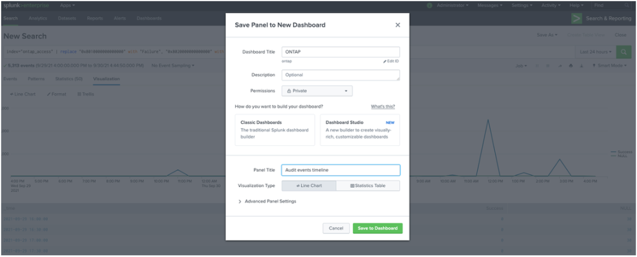Viewport: 637px width, 257px height.
Task: Choose the Classic Dashboards builder card
Action: click(274, 130)
